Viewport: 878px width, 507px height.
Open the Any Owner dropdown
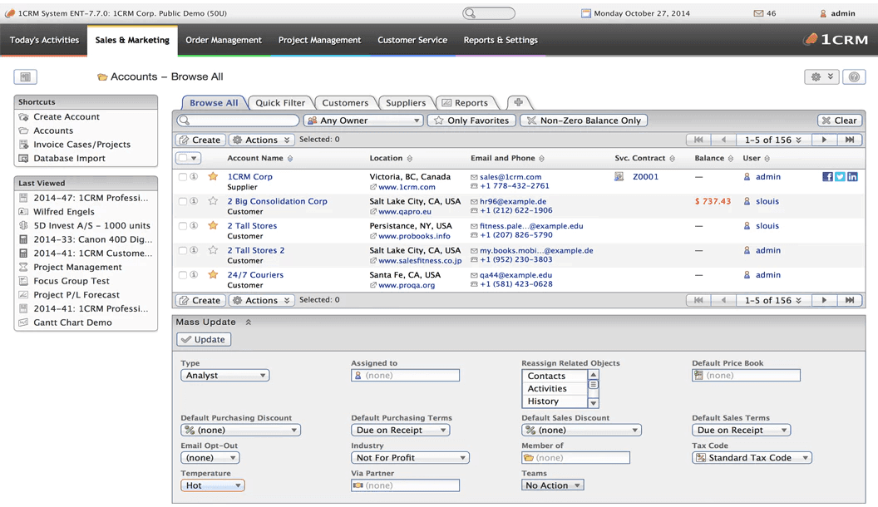pos(363,121)
